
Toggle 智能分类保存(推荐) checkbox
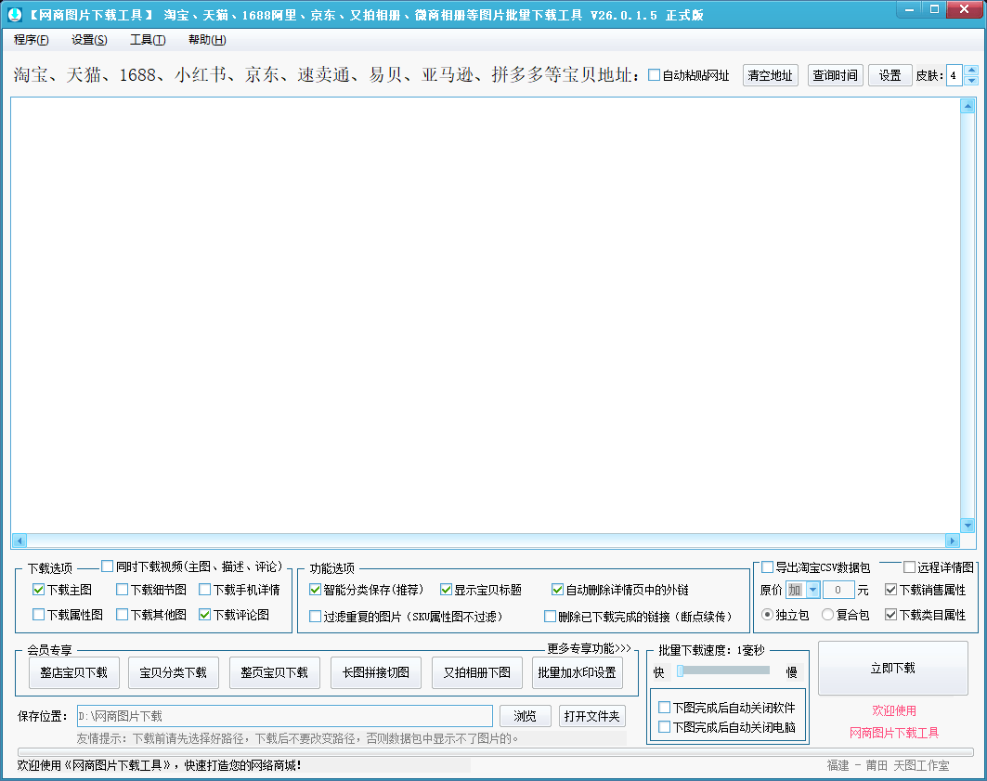pyautogui.click(x=316, y=590)
